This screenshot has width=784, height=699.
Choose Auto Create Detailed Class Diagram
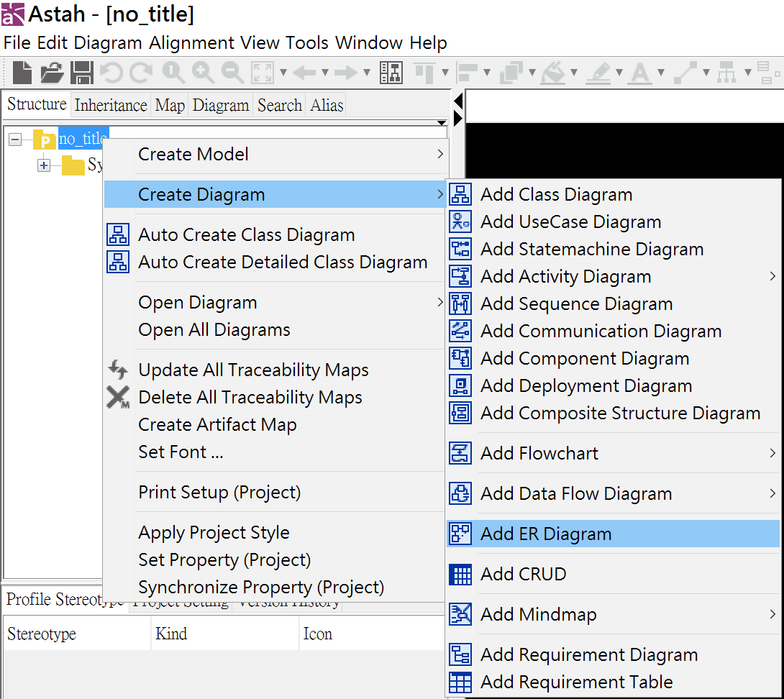pos(275,262)
